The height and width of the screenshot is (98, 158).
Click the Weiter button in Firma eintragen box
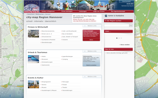coord(91,40)
